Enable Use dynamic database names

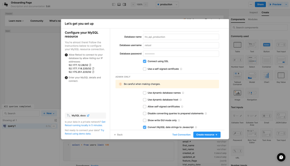[145, 93]
